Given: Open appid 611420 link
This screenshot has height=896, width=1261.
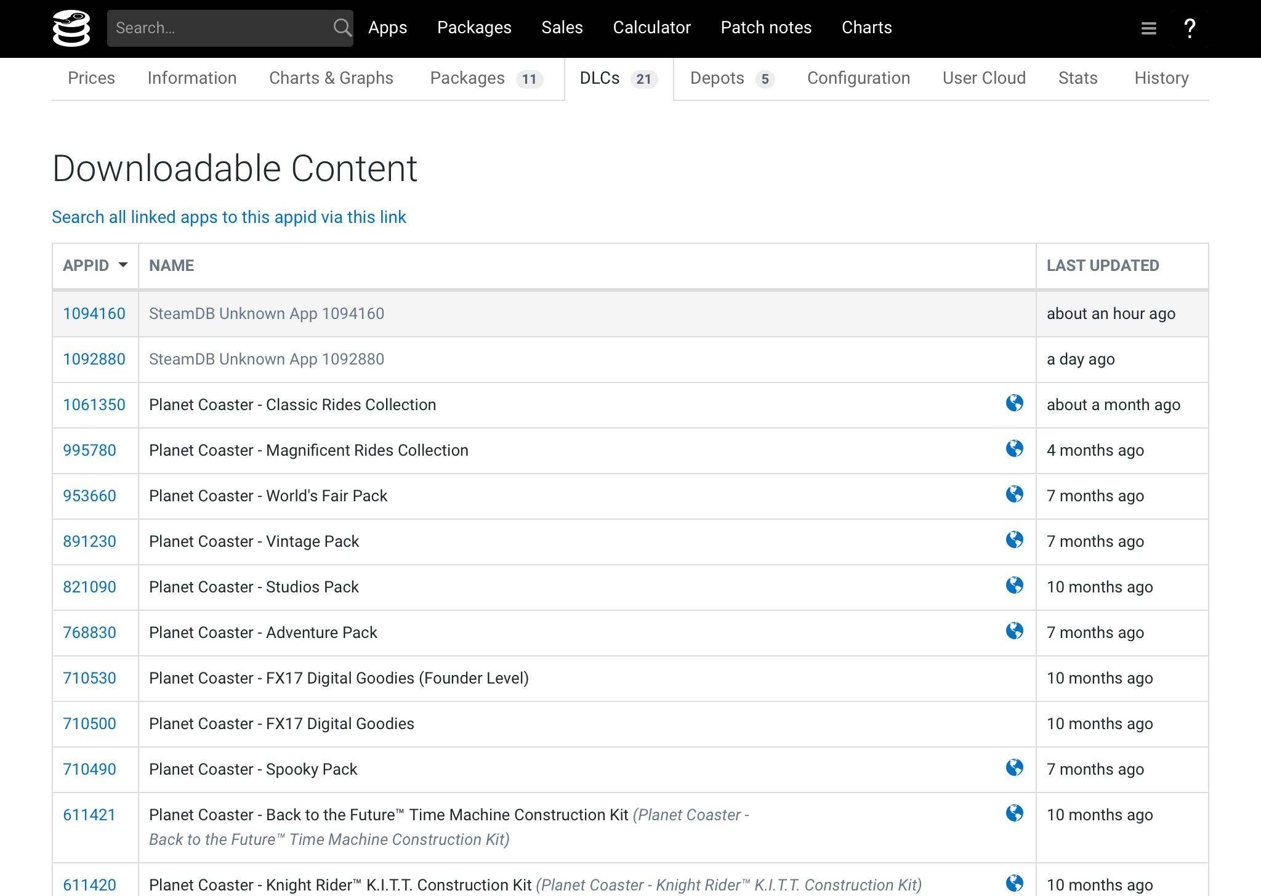Looking at the screenshot, I should 89,885.
